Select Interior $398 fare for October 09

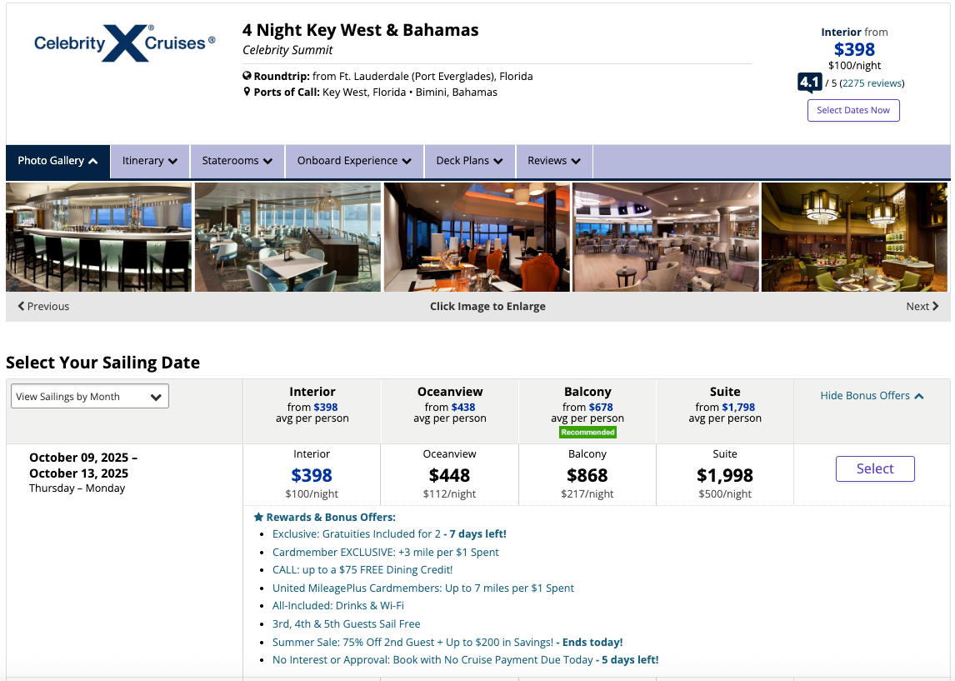click(x=312, y=474)
